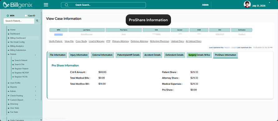The width and height of the screenshot is (278, 121).
Task: Open User Stats in the sidebar
Action: [x=15, y=108]
